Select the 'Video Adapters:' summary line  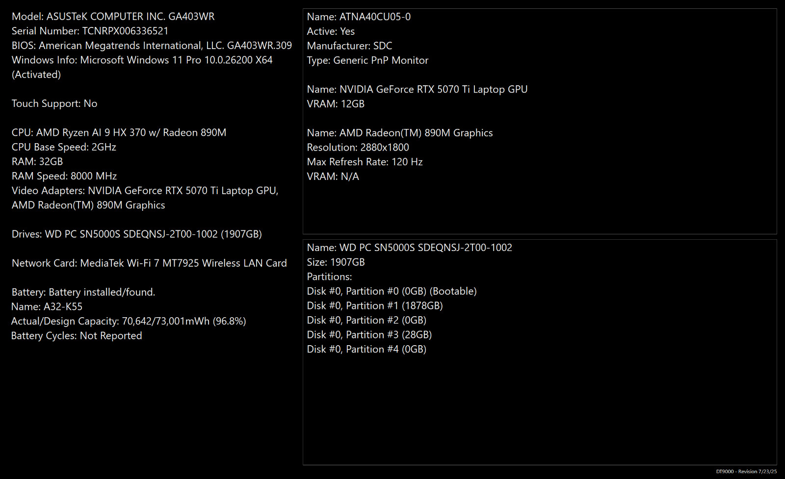145,198
